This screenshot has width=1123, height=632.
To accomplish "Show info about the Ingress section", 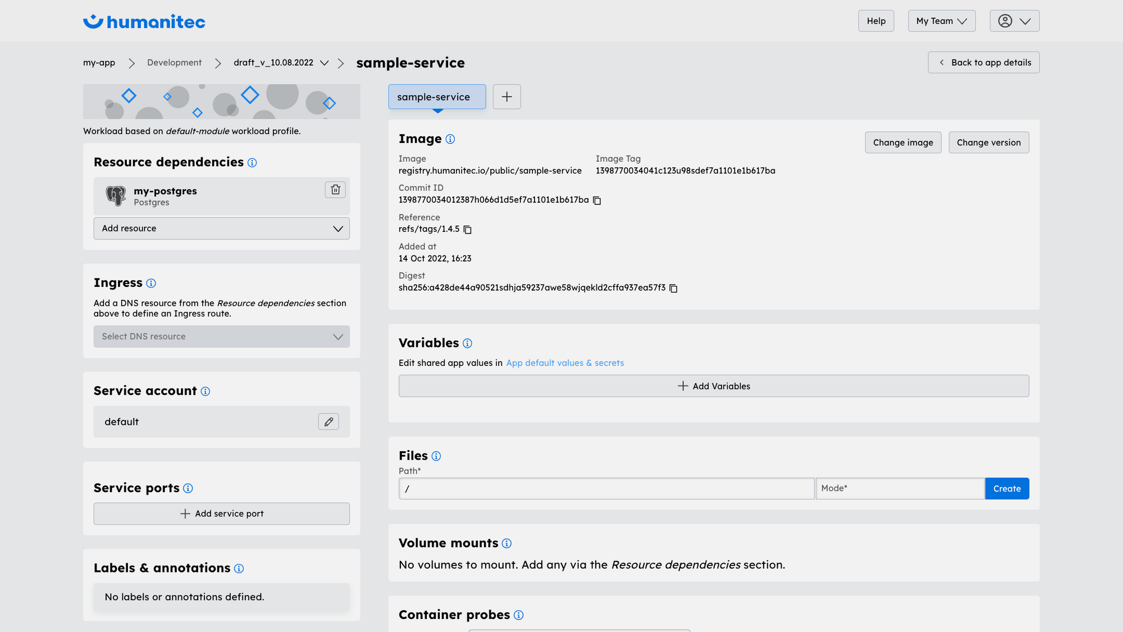I will pyautogui.click(x=151, y=283).
